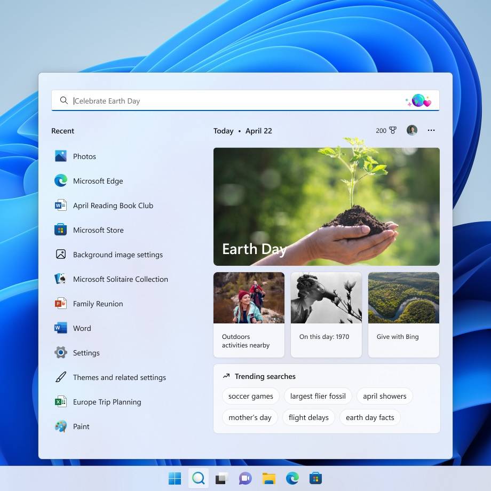491x491 pixels.
Task: Open the More options ellipsis menu
Action: click(x=431, y=130)
